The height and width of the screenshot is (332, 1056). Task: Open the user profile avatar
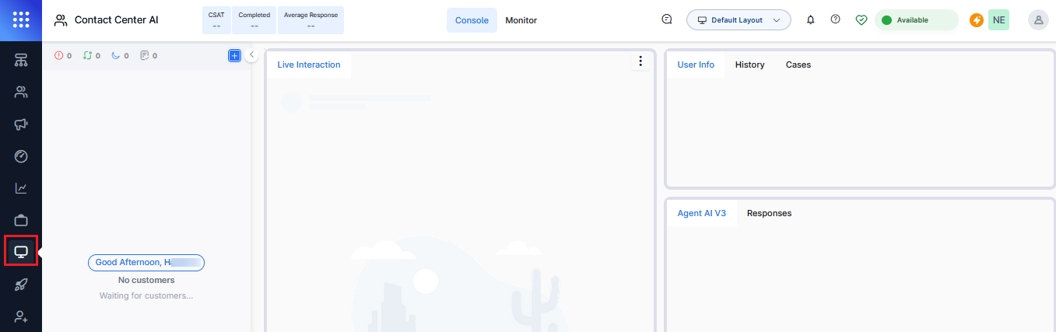[x=1037, y=20]
